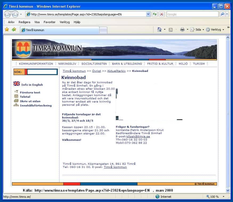
Task: Open the Favoriter menu
Action: [50, 22]
